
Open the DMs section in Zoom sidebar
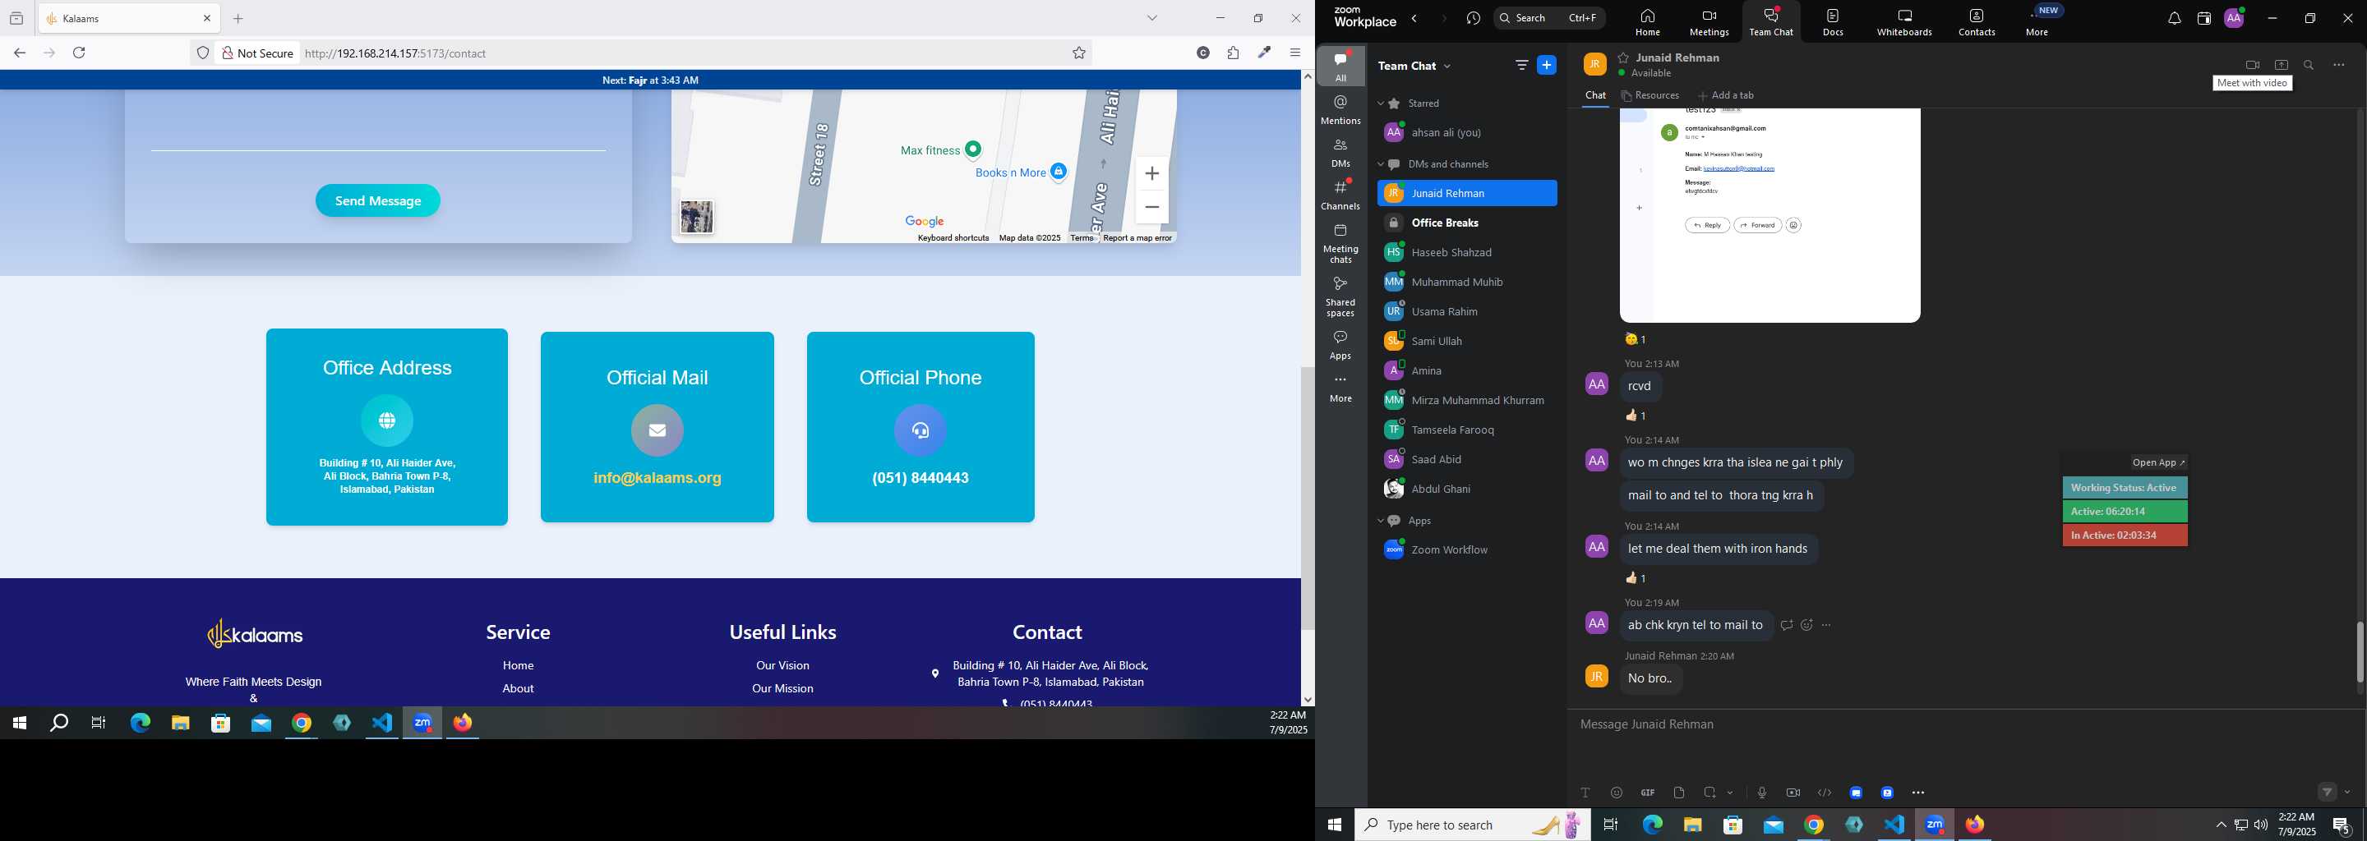[x=1340, y=153]
